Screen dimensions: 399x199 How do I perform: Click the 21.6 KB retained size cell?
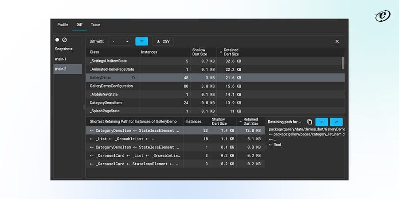233,78
